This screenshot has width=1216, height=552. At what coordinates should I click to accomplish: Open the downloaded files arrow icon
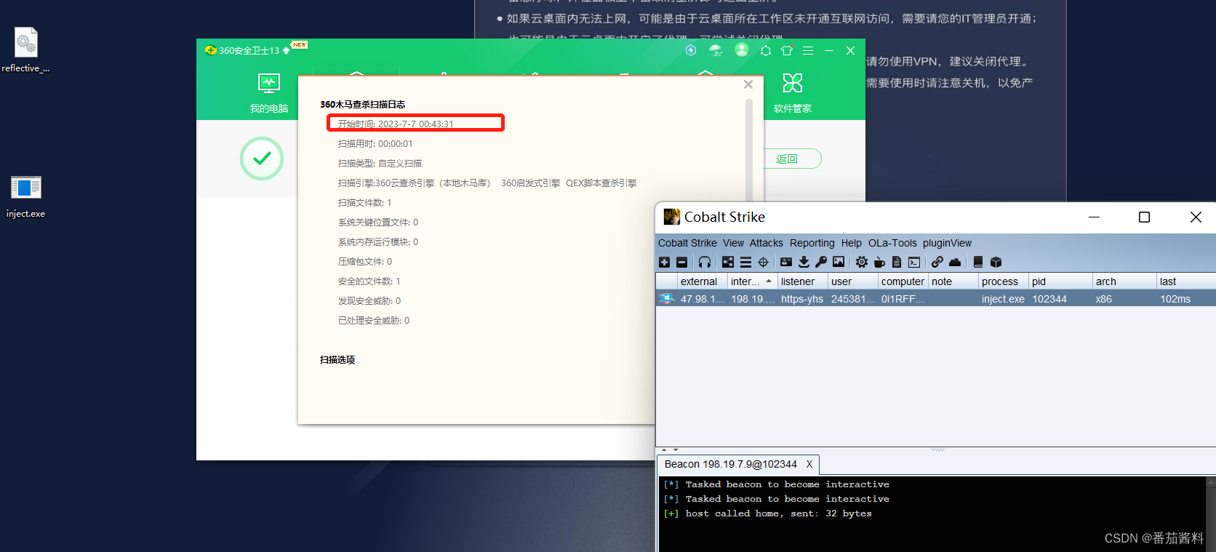(804, 262)
